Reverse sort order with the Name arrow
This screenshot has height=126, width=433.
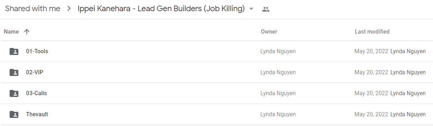pyautogui.click(x=27, y=32)
